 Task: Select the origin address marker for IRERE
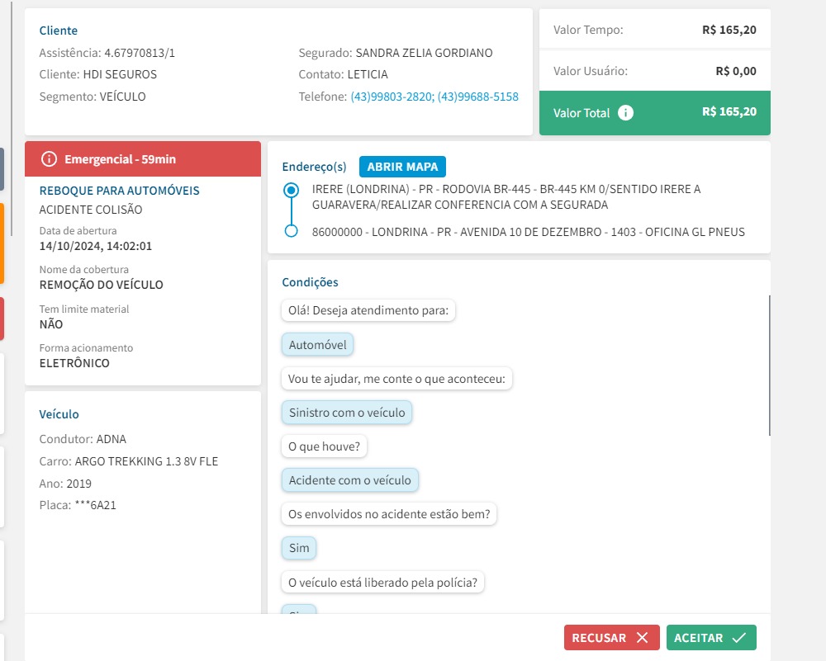click(x=291, y=191)
